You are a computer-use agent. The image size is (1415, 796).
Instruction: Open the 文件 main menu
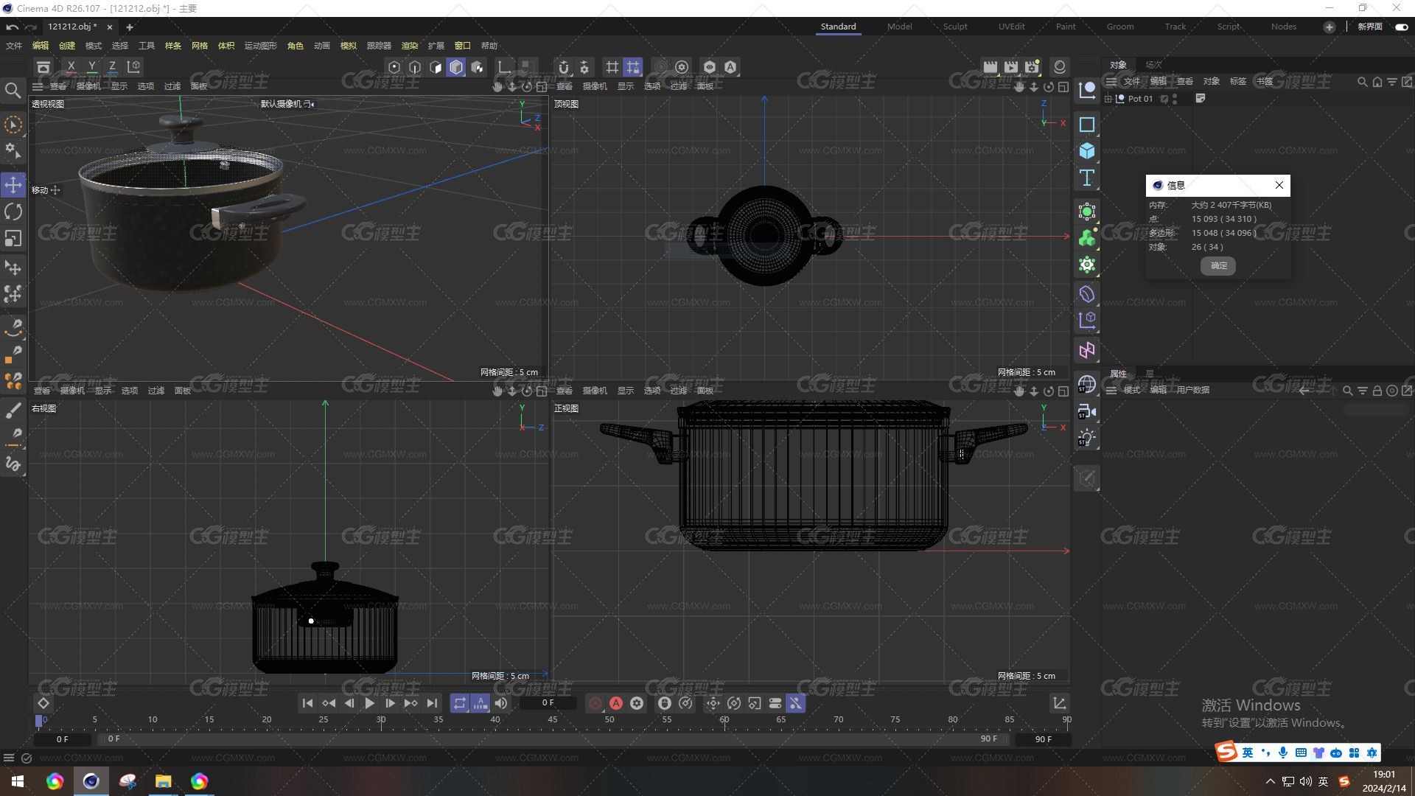[x=14, y=46]
